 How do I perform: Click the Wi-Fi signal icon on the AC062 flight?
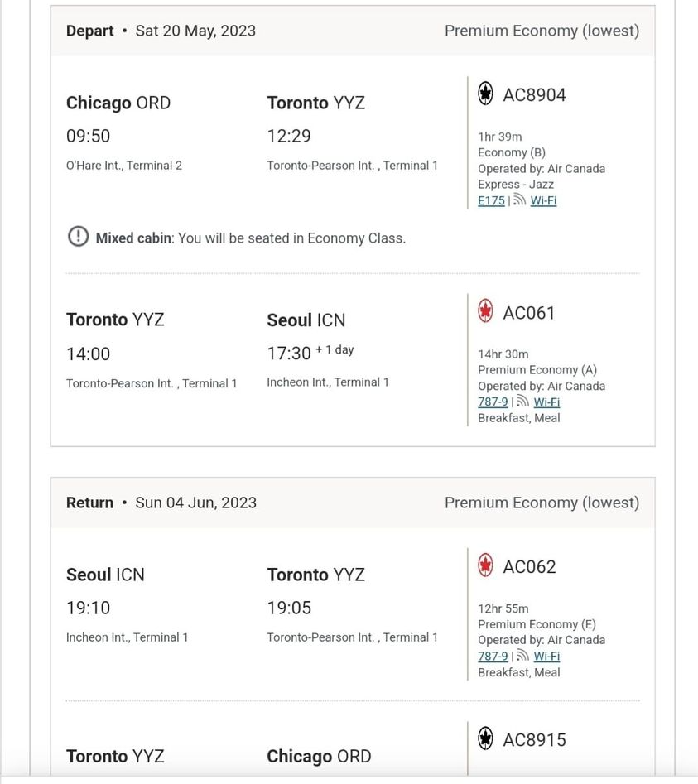pos(523,656)
